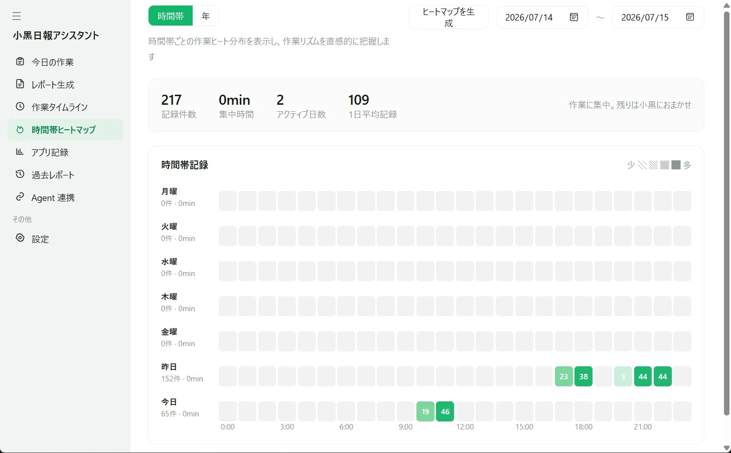Click the 109 1日平均記録 statistic
This screenshot has height=453, width=731.
coord(373,106)
